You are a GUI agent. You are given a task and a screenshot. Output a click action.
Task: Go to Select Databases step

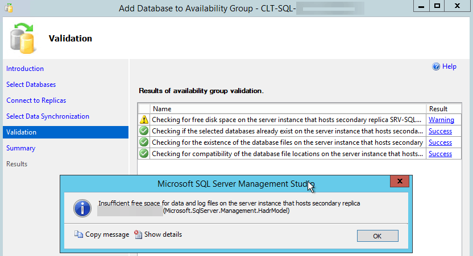(31, 85)
